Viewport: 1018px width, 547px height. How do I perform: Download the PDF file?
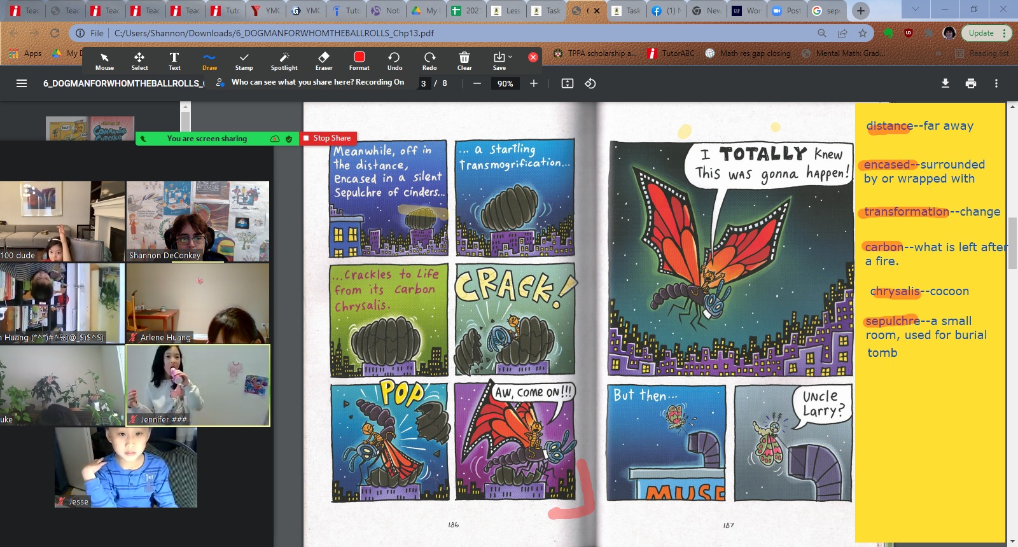[945, 83]
